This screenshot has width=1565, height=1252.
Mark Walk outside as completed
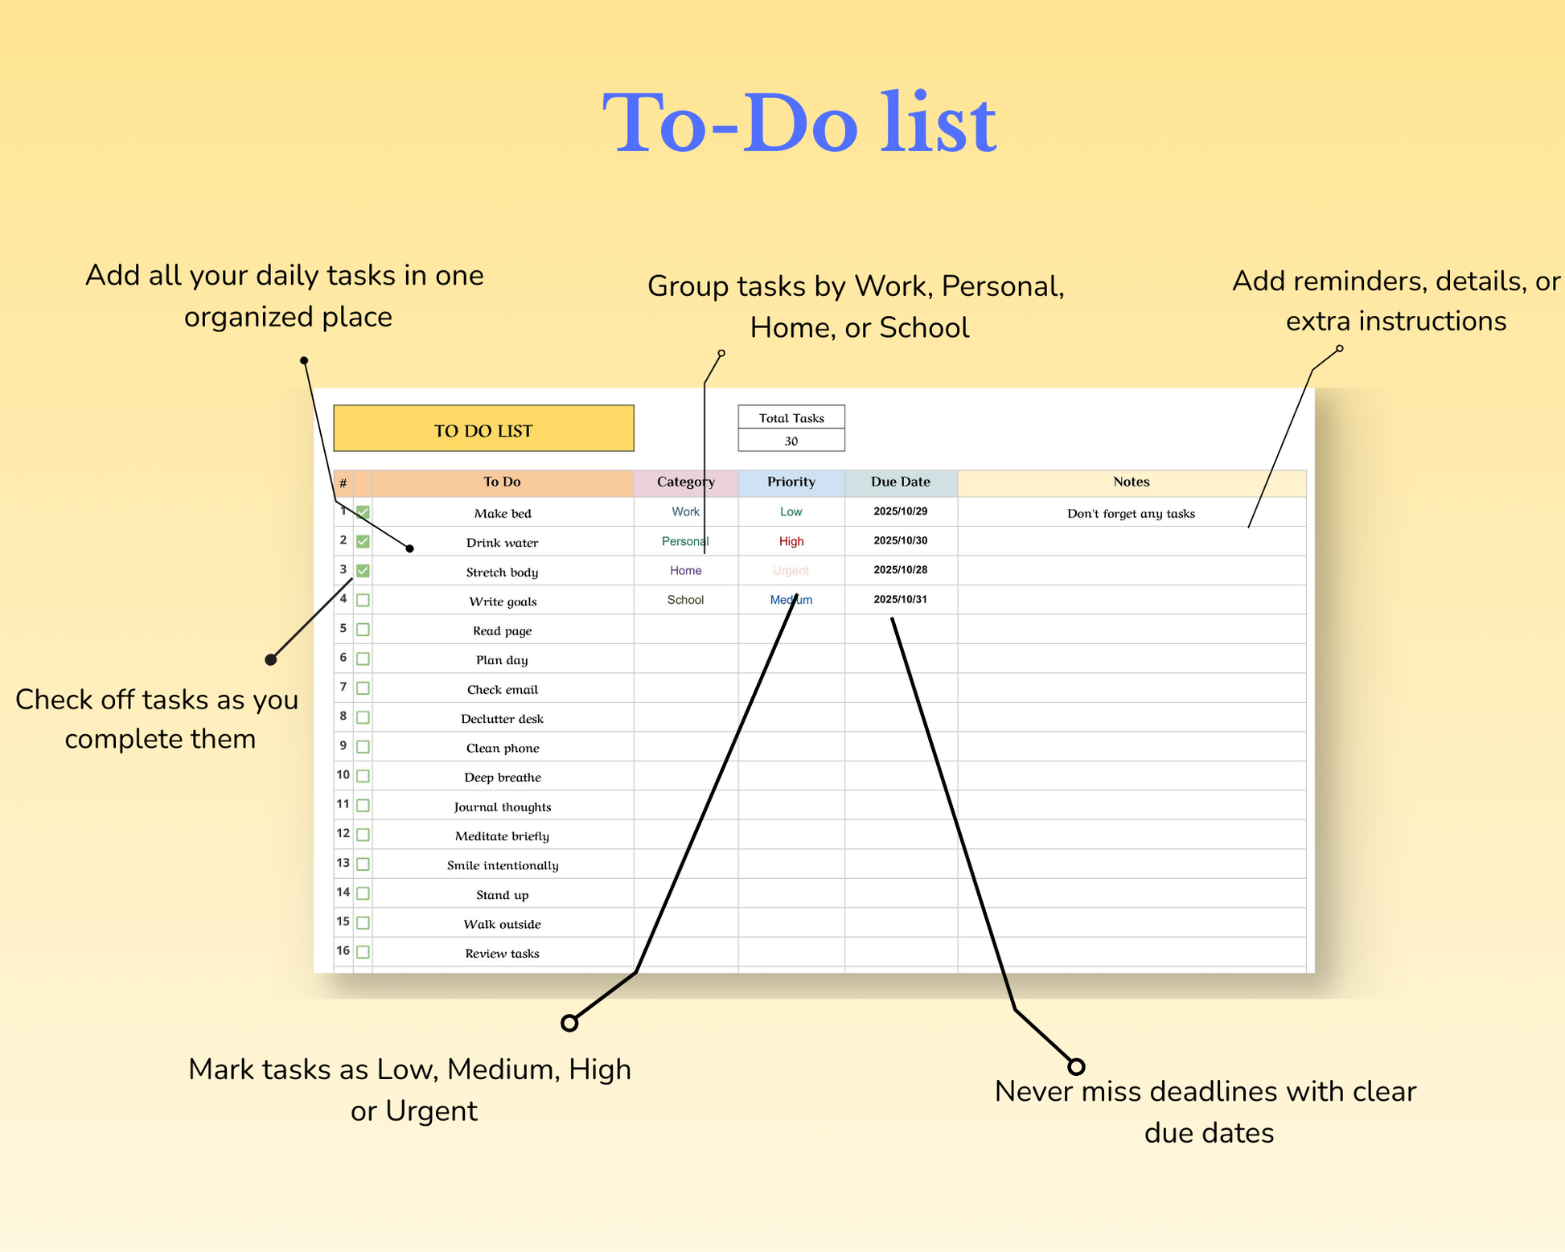[x=363, y=923]
